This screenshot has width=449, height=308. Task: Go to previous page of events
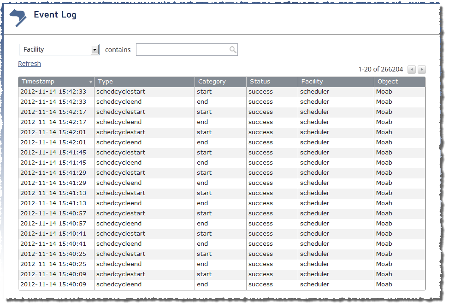(412, 69)
